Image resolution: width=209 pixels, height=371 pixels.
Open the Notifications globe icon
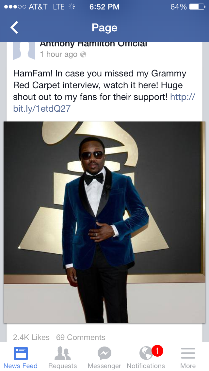coord(146,353)
